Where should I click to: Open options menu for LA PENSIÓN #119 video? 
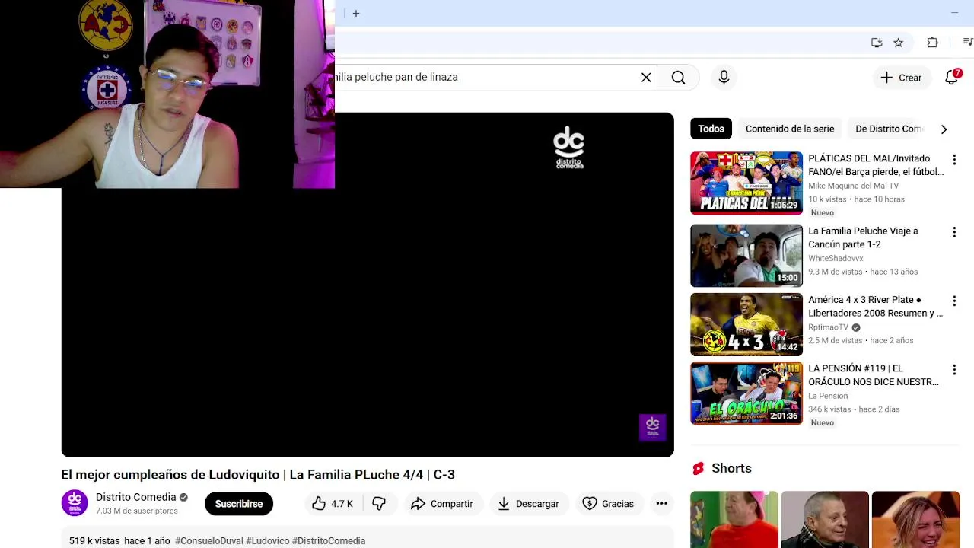pos(954,369)
